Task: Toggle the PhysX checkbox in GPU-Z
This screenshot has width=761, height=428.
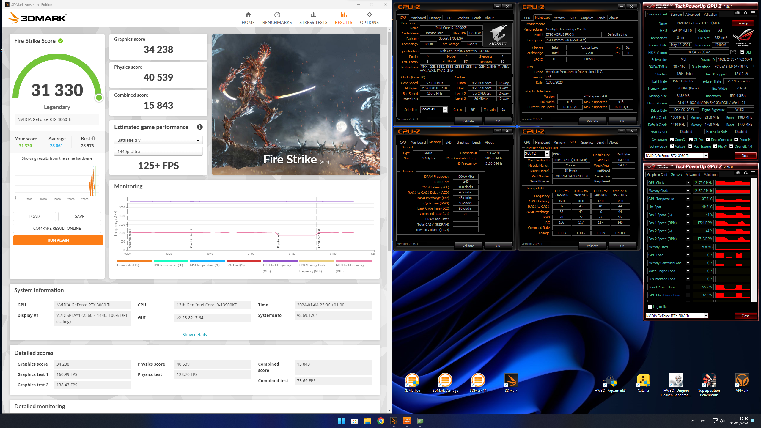Action: pos(715,147)
